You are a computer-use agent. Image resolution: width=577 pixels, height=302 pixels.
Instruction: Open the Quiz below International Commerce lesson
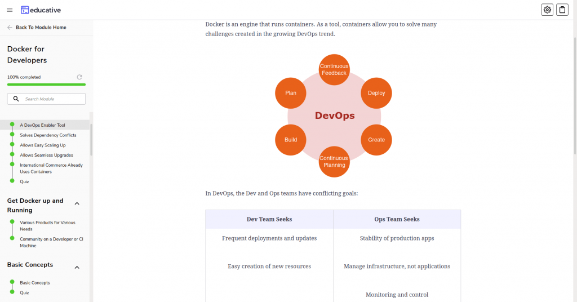[x=24, y=181]
